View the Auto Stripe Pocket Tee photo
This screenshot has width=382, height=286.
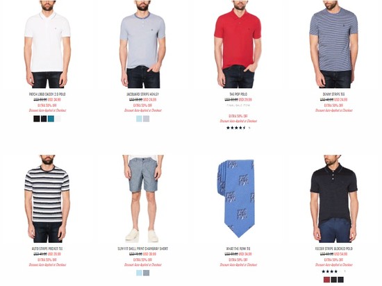point(47,199)
